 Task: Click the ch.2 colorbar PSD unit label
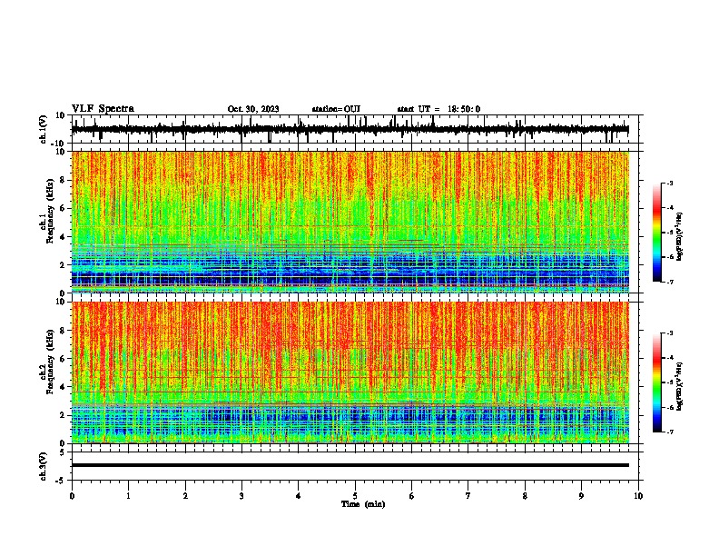click(x=680, y=387)
